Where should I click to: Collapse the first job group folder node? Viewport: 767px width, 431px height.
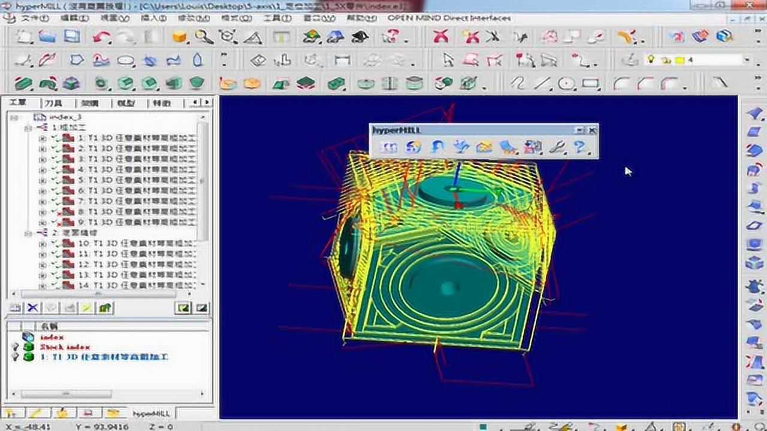click(28, 128)
